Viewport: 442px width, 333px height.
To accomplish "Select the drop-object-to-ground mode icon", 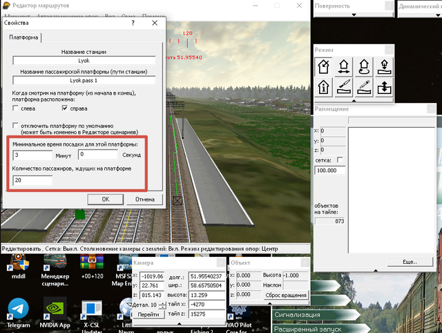I will point(384,67).
